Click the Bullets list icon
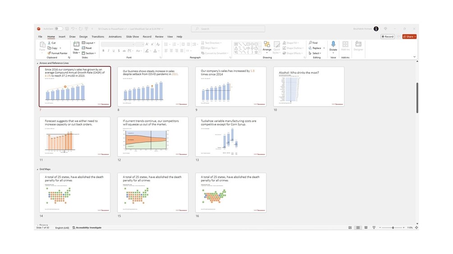The height and width of the screenshot is (254, 453). (x=166, y=44)
